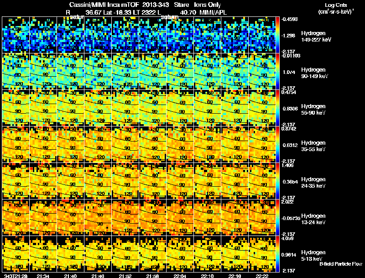
Task: Click the (cm²-sr-s-keV) units label
Action: click(x=336, y=11)
